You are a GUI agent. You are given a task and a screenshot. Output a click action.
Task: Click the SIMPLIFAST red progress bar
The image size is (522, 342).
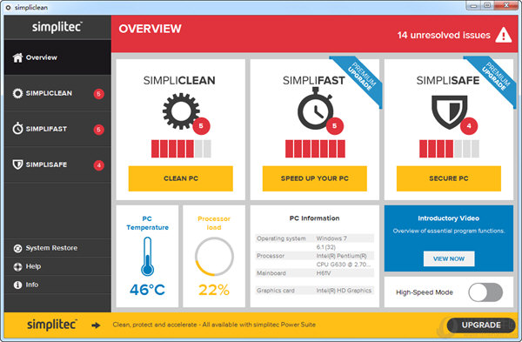tap(315, 149)
